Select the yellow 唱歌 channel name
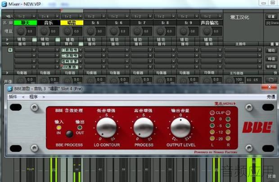This screenshot has width=279, height=182. tap(72, 22)
